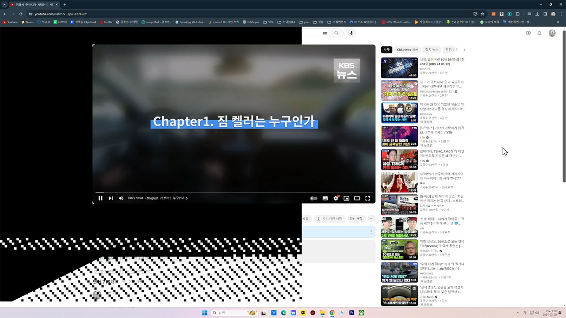
Task: Open Chrome downloads icon
Action: coord(537,14)
